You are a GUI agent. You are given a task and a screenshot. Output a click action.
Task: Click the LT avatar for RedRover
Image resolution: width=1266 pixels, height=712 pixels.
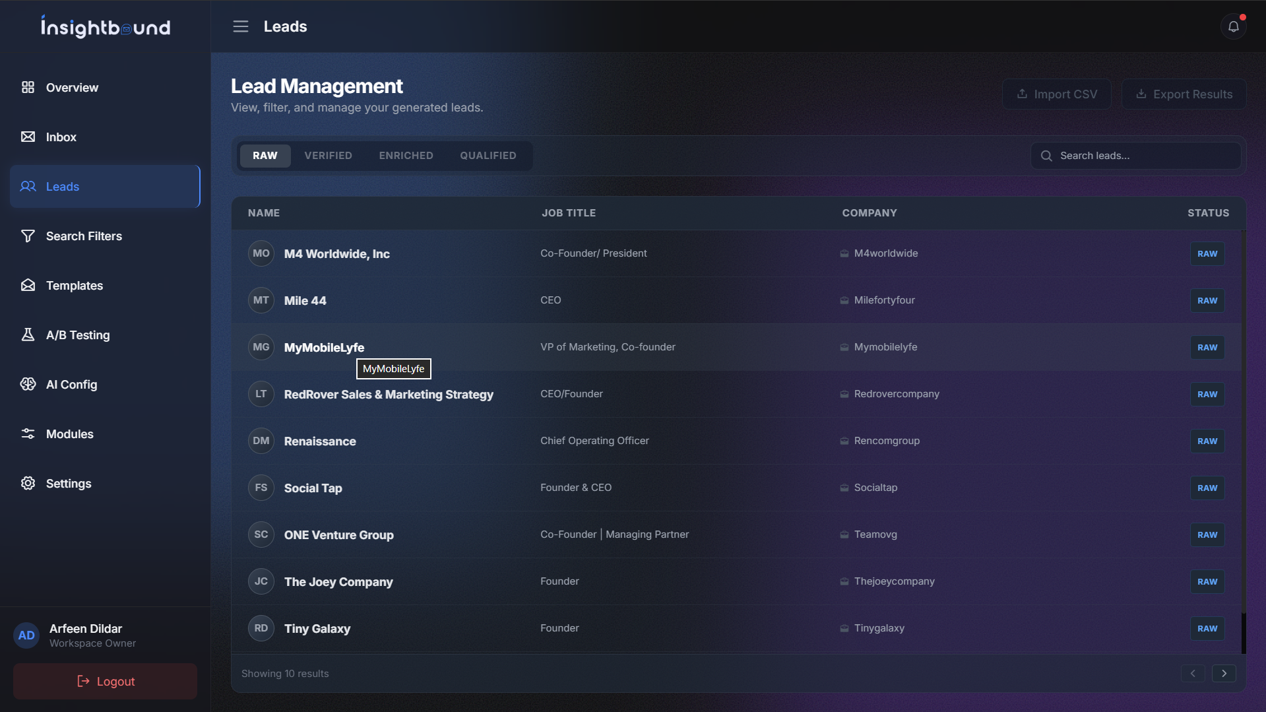tap(261, 394)
